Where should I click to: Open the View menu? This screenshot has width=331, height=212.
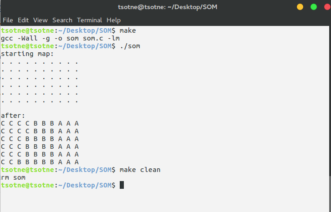tap(41, 20)
